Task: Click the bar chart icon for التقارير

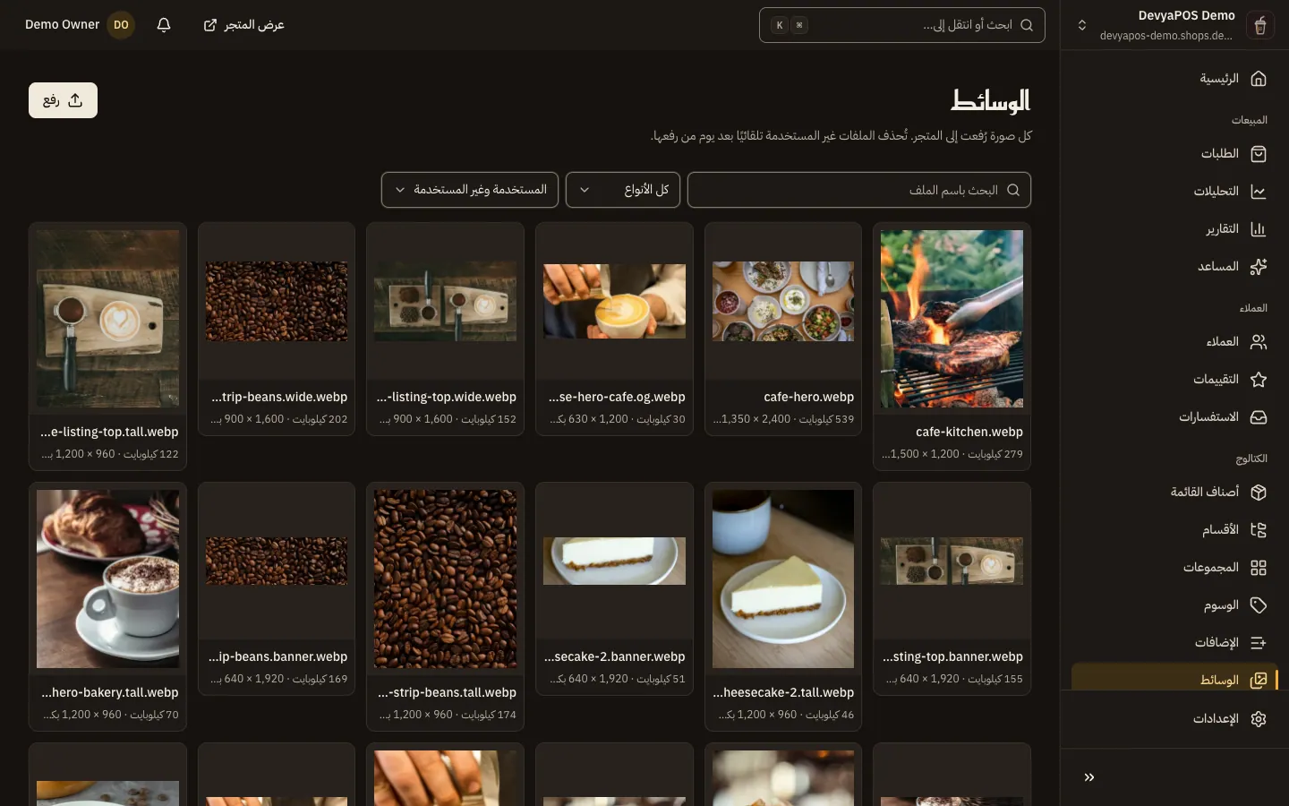Action: point(1259,229)
